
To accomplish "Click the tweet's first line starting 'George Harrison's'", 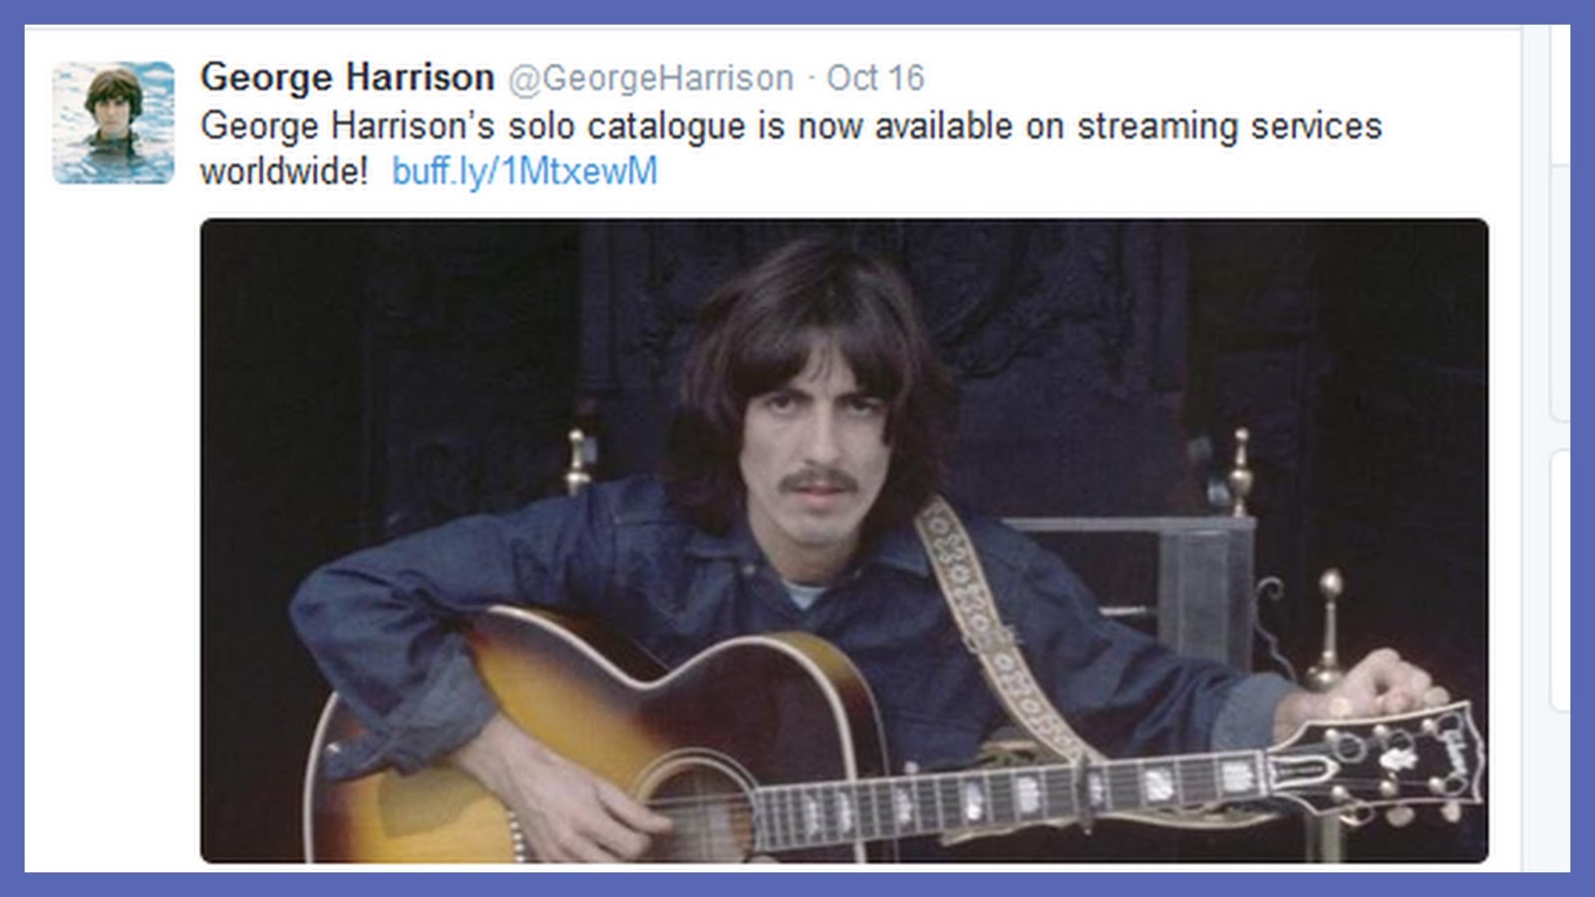I will (792, 127).
